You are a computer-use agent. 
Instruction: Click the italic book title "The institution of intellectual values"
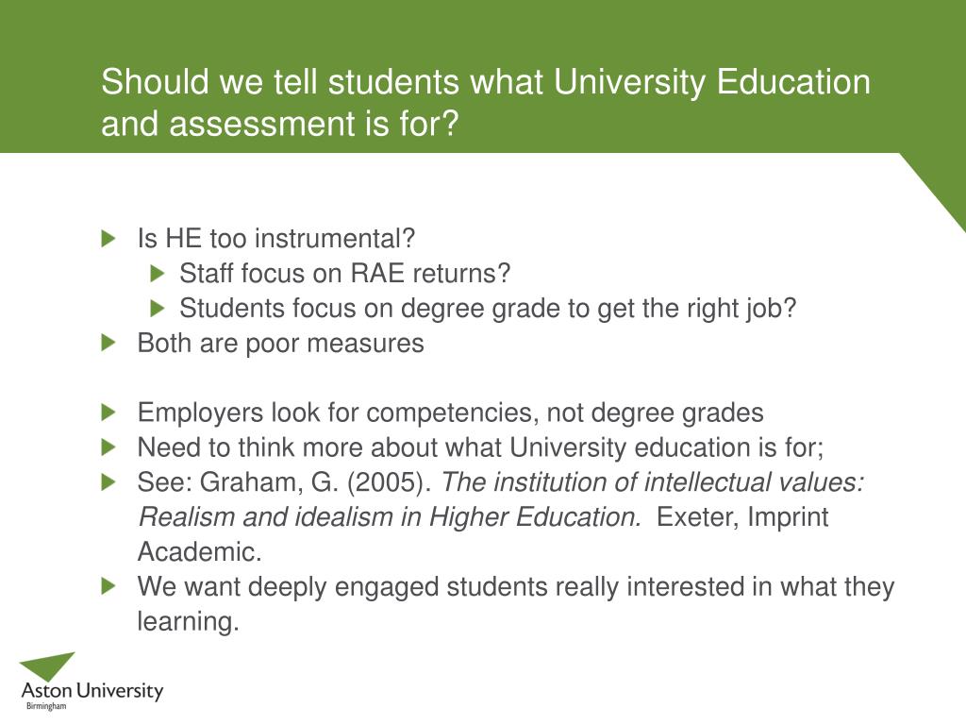[x=653, y=482]
